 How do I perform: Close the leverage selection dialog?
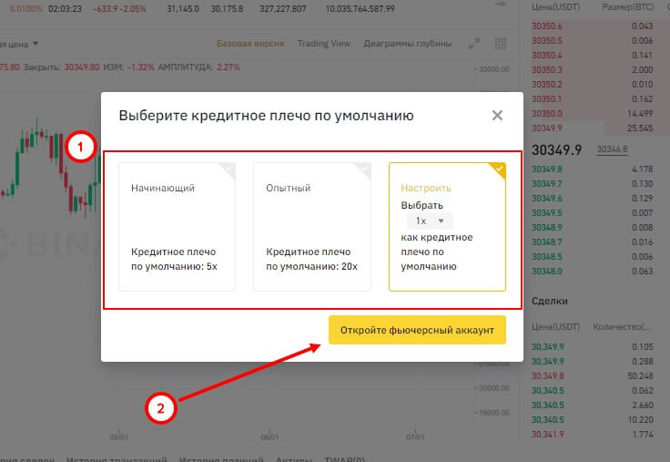point(497,116)
